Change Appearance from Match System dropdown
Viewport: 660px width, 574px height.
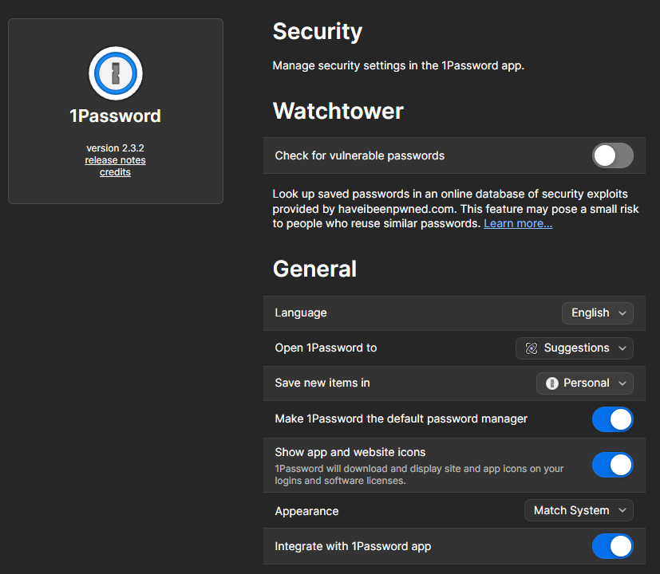pyautogui.click(x=579, y=510)
